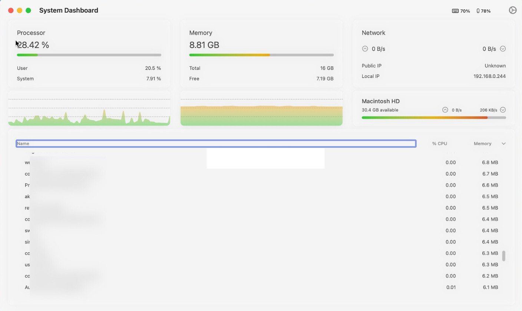522x311 pixels.
Task: Click the Network download arrow icon
Action: tap(503, 49)
